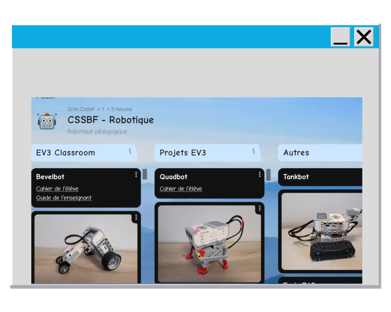Screen dimensions: 391x312
Task: Click the Quadbot card title
Action: coord(174,177)
